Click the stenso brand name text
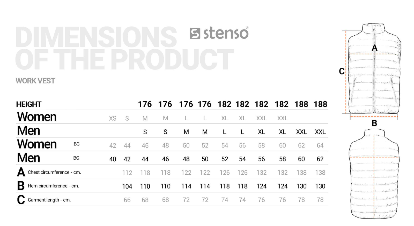Image resolution: width=414 pixels, height=226 pixels. pyautogui.click(x=226, y=33)
